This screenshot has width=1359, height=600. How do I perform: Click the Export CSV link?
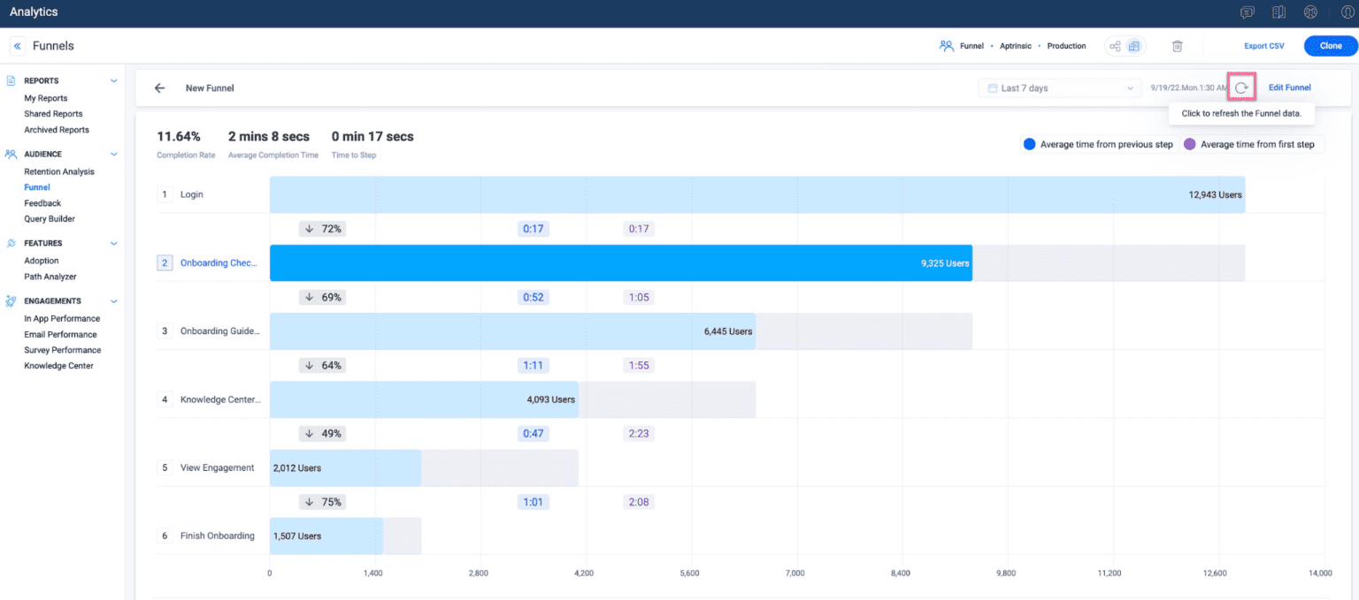1263,46
